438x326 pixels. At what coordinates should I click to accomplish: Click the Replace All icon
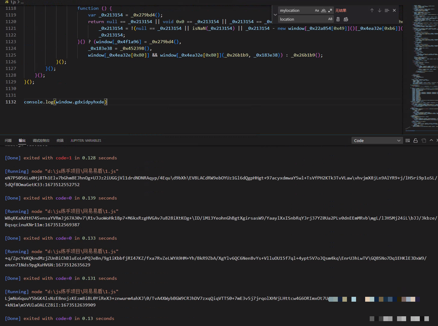point(346,19)
